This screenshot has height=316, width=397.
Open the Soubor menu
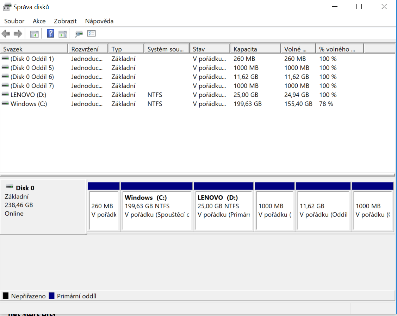pos(14,21)
